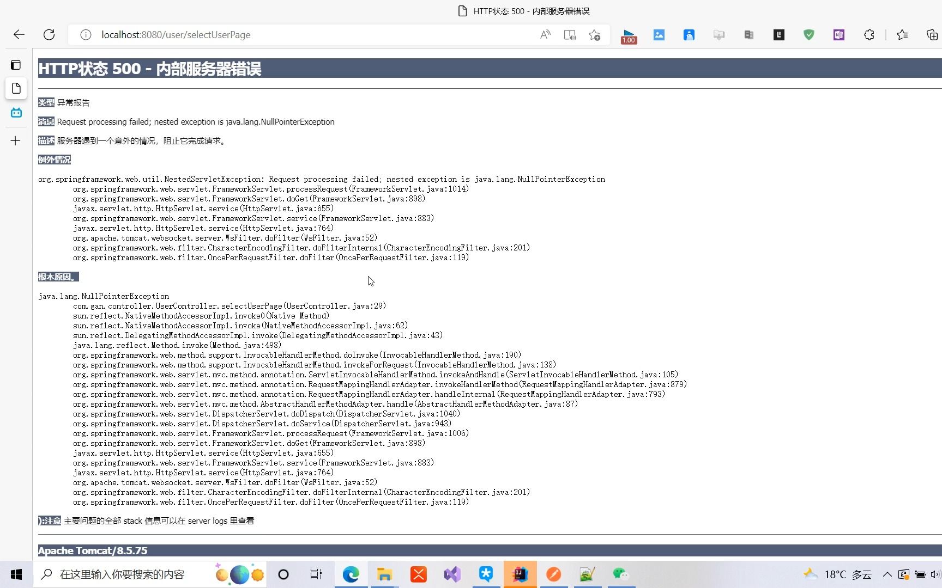Open the grey document extension icon
Viewport: 942px width, 588px height.
(x=749, y=35)
